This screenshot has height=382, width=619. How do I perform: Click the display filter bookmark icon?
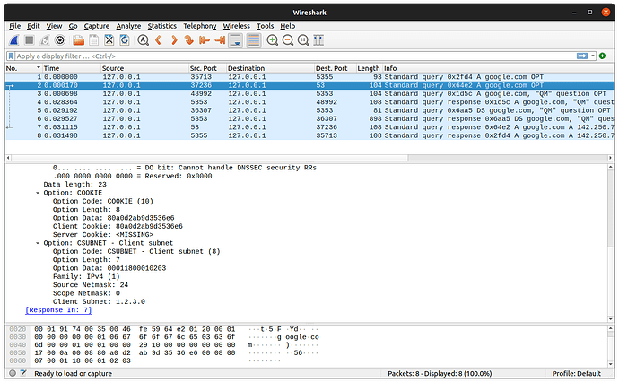[x=11, y=56]
